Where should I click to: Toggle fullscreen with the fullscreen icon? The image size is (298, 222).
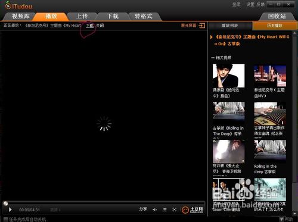[x=175, y=210]
